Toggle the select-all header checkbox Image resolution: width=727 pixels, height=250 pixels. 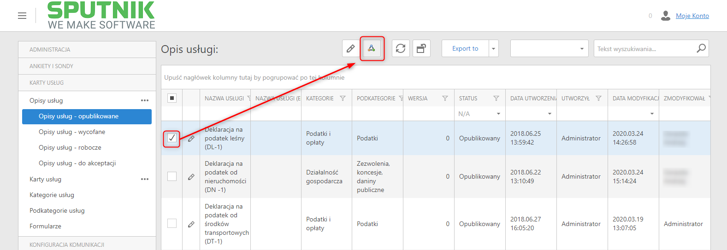point(172,98)
